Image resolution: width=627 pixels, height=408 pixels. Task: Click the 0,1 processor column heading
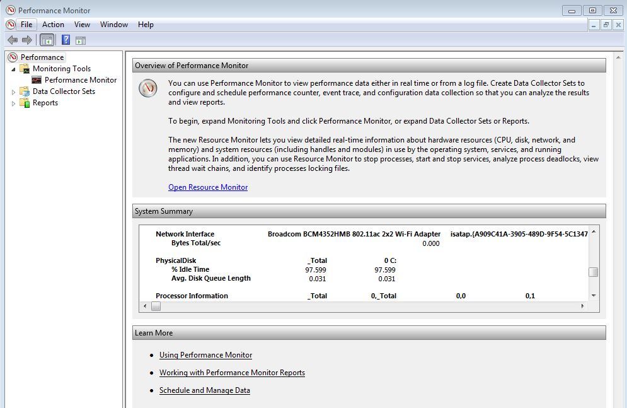tap(530, 296)
